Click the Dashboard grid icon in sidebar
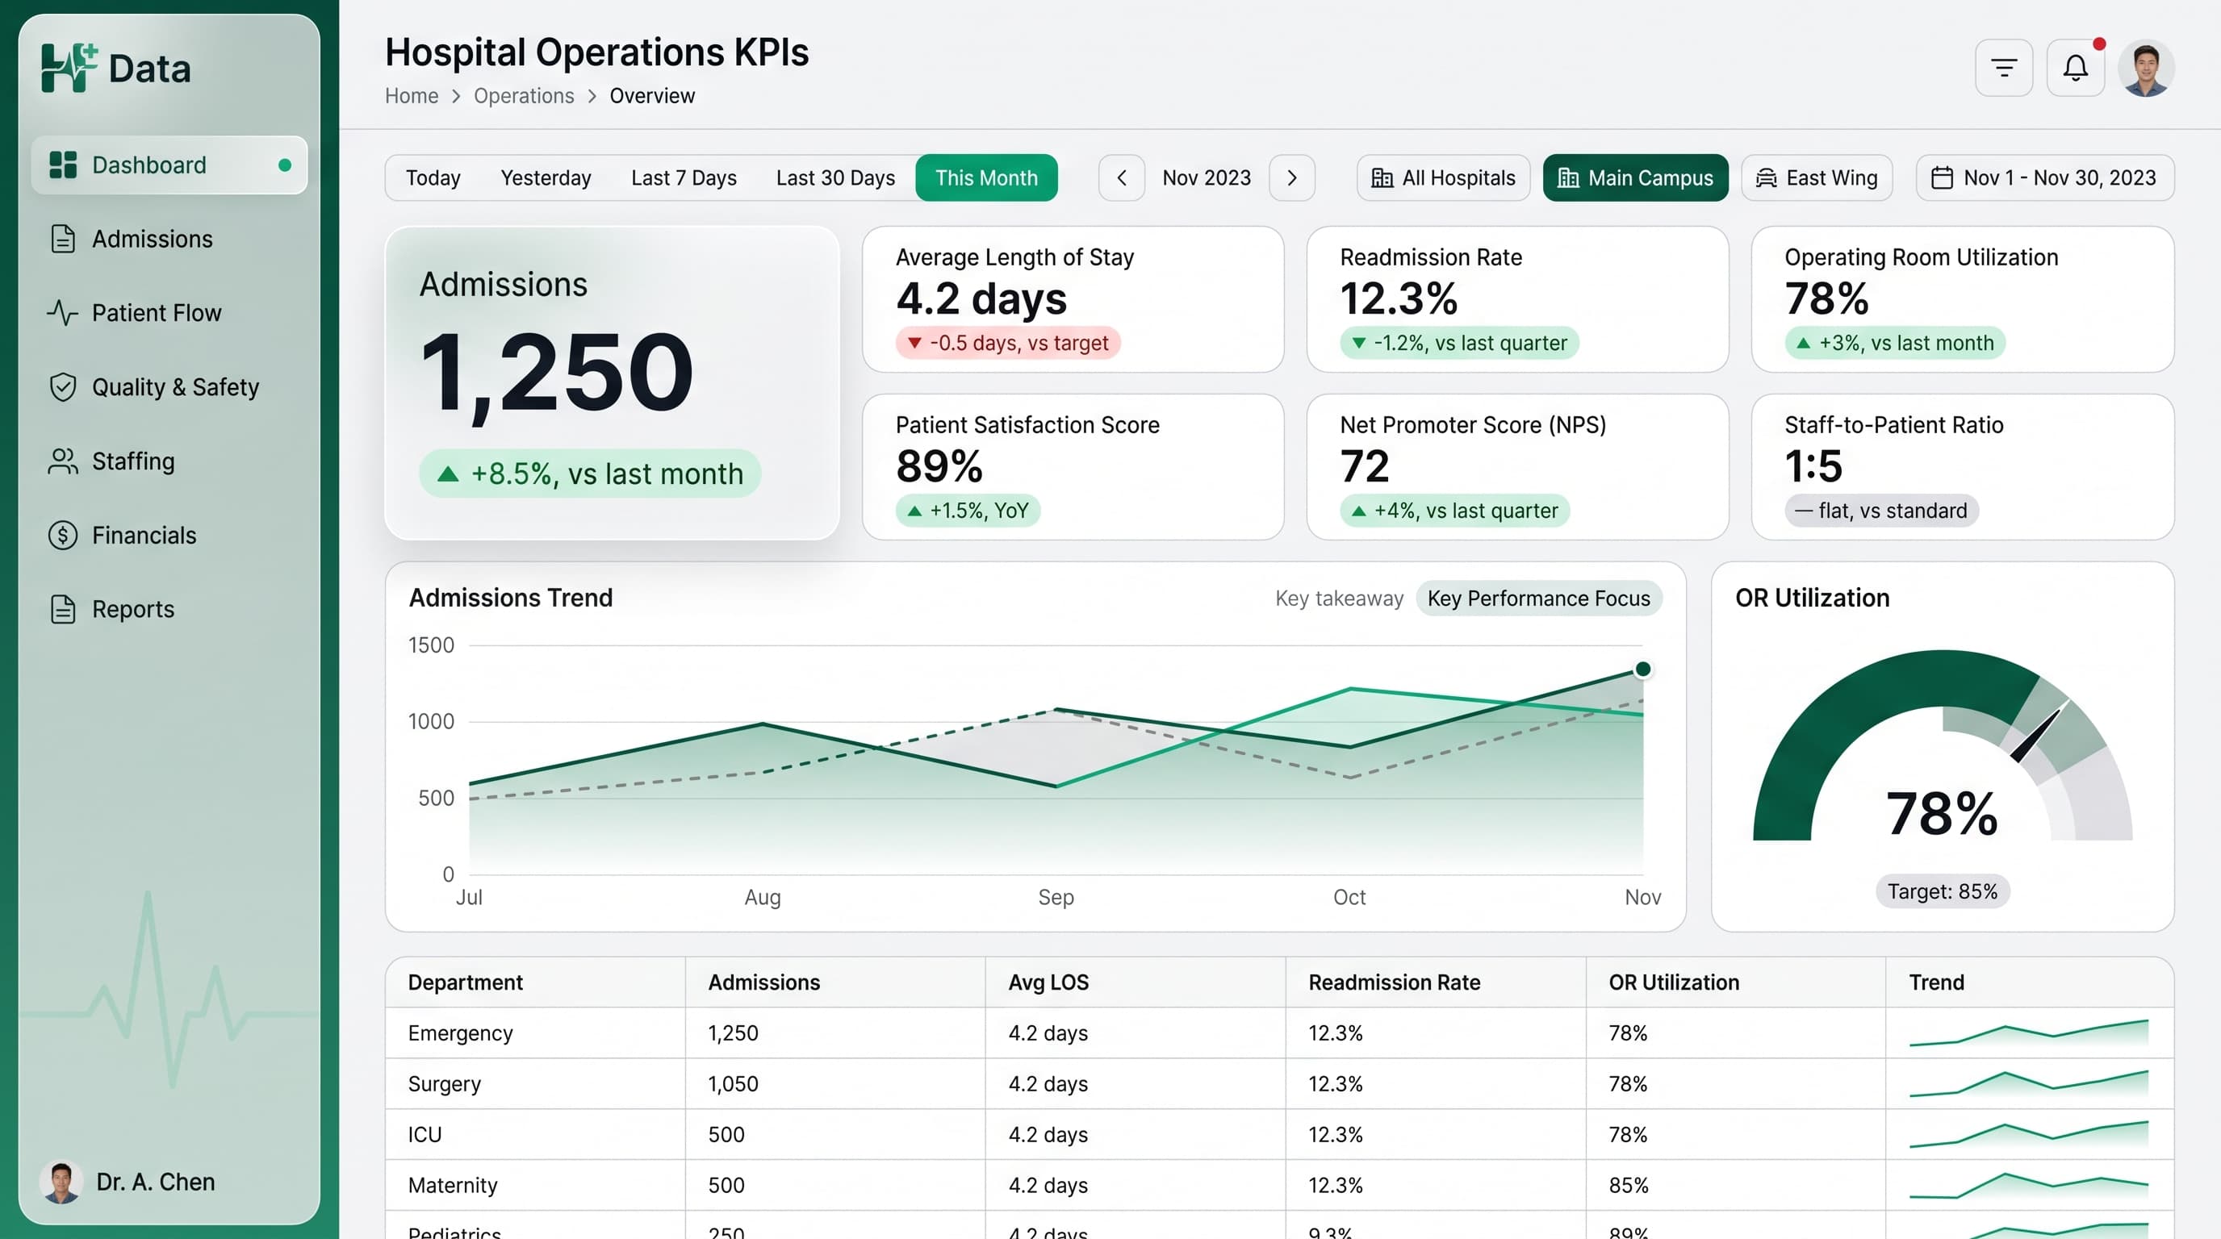The width and height of the screenshot is (2221, 1239). coord(63,165)
